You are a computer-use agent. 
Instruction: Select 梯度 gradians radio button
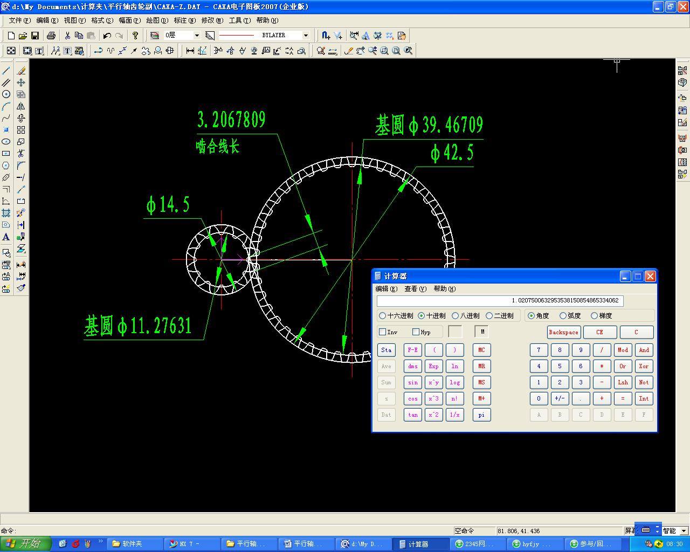[602, 316]
